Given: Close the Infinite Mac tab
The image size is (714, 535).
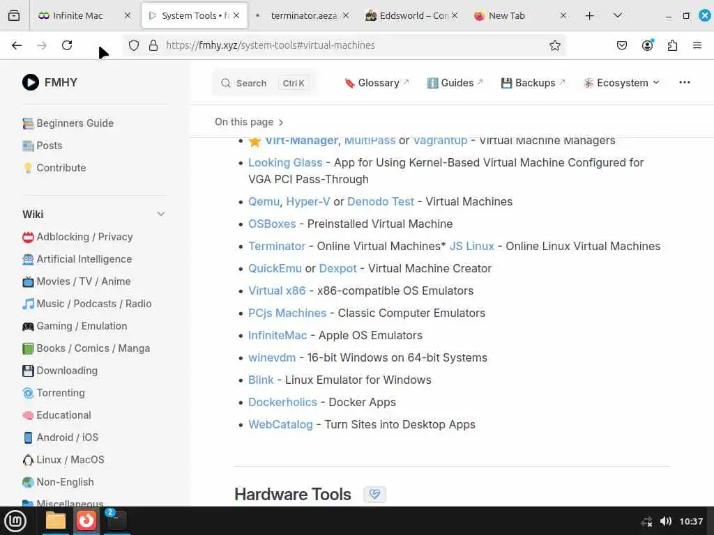Looking at the screenshot, I should point(128,15).
